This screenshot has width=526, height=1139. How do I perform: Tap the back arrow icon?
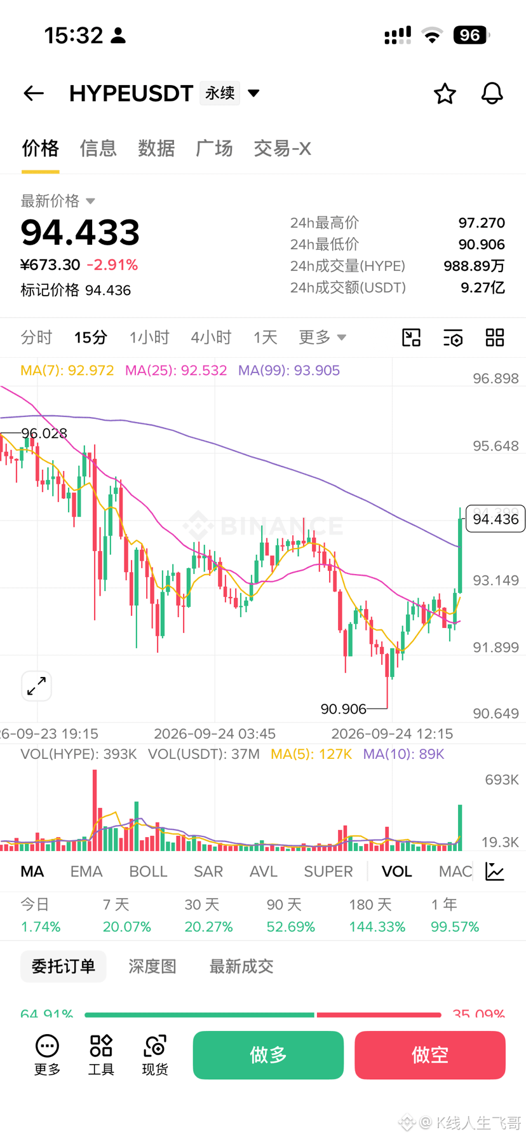(x=34, y=93)
